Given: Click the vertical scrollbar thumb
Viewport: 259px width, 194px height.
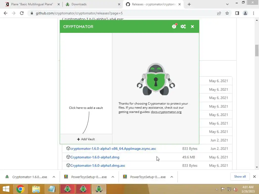Looking at the screenshot, I should tap(257, 51).
